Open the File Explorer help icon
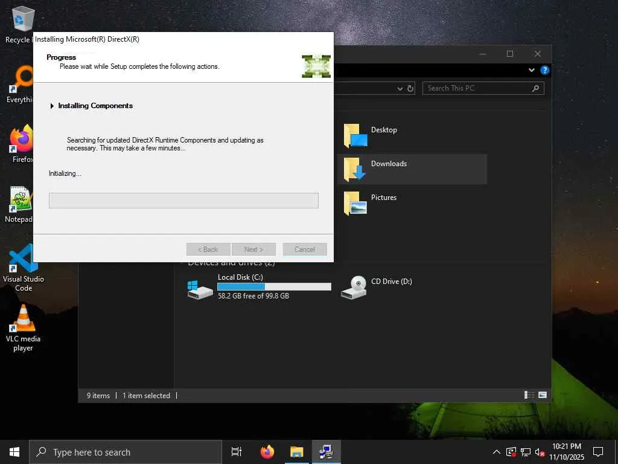Image resolution: width=618 pixels, height=464 pixels. (x=545, y=70)
